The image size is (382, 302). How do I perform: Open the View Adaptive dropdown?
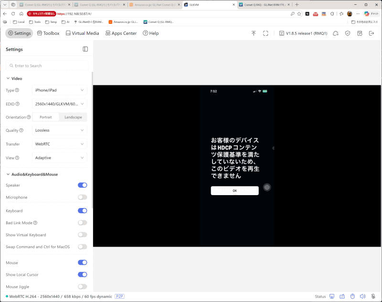coord(59,158)
